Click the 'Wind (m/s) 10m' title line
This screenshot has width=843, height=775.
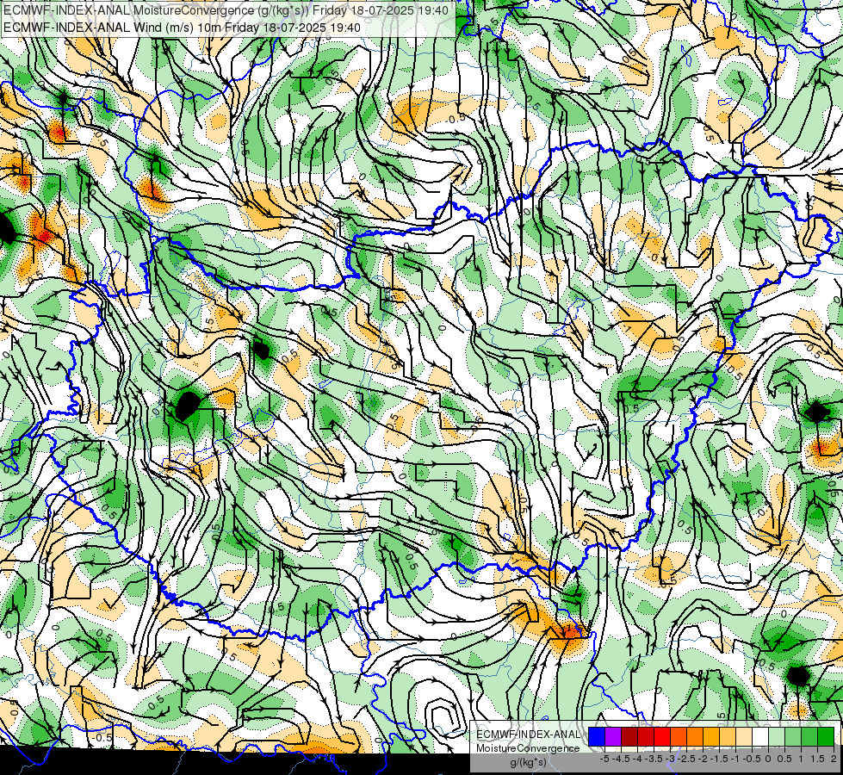click(x=182, y=28)
